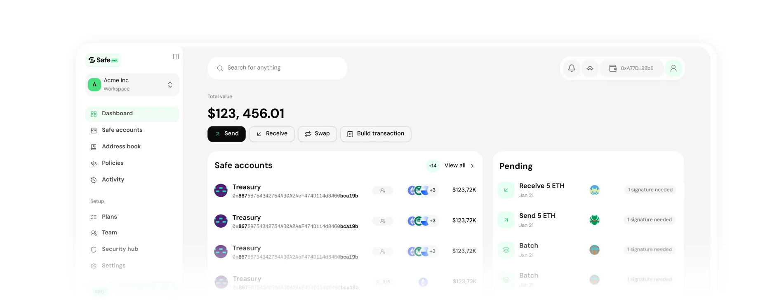Viewport: 779px width, 301px height.
Task: Open the Receive 5 ETH pending transaction
Action: click(x=587, y=190)
